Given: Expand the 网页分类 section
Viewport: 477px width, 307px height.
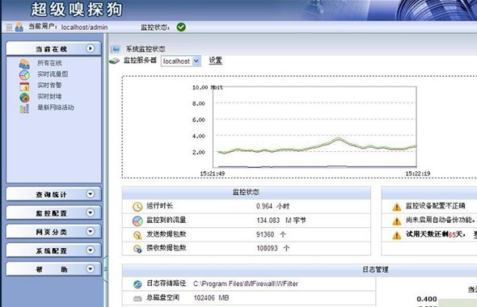Looking at the screenshot, I should (53, 232).
